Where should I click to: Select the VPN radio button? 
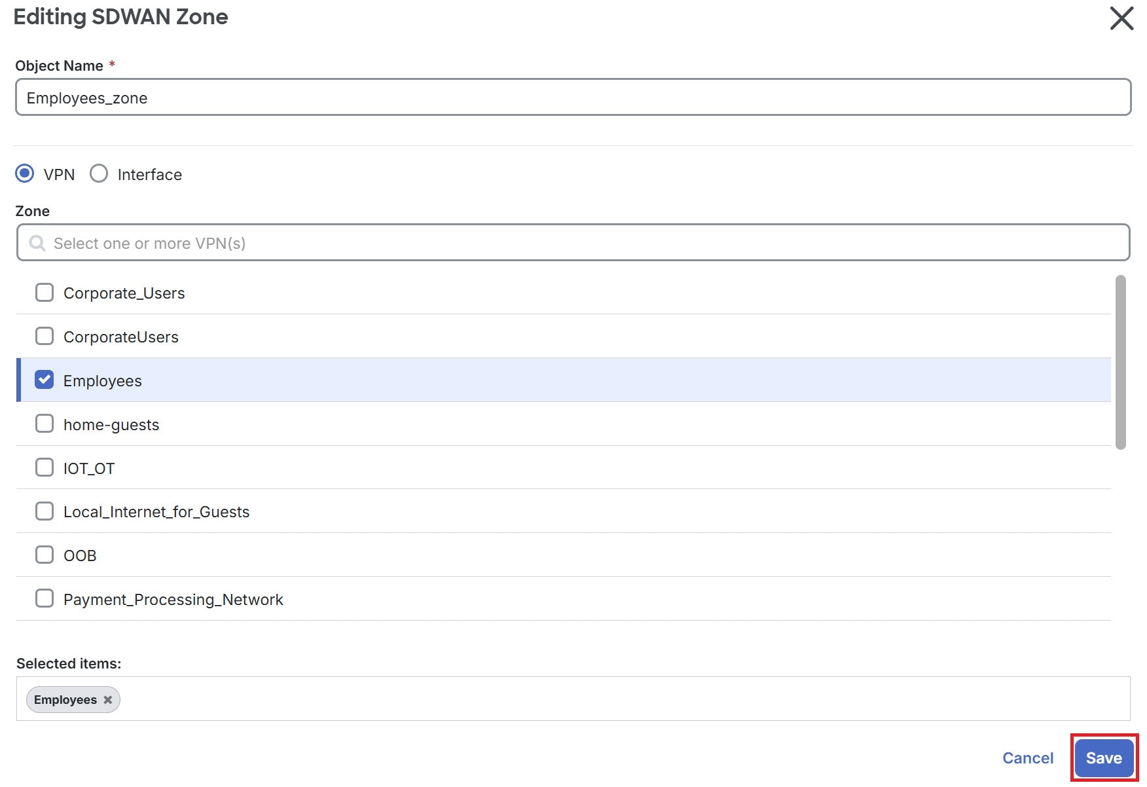[24, 174]
